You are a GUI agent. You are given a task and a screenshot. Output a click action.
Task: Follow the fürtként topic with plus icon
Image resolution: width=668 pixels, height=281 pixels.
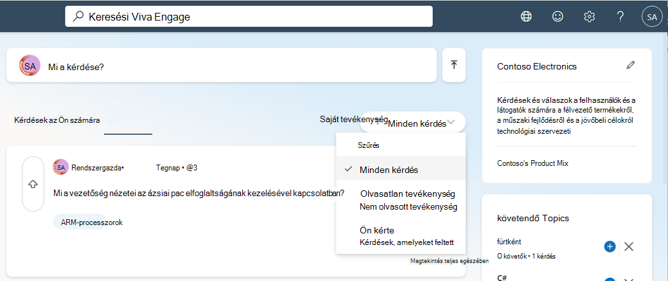click(x=610, y=246)
